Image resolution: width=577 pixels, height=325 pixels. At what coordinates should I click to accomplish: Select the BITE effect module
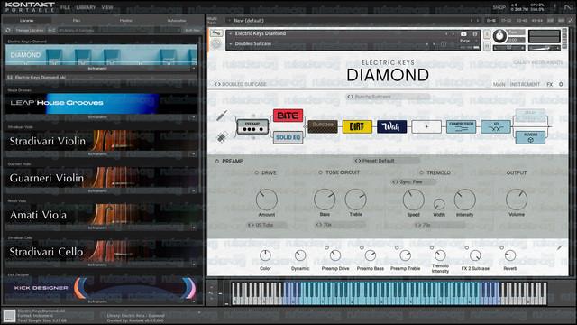tap(288, 116)
